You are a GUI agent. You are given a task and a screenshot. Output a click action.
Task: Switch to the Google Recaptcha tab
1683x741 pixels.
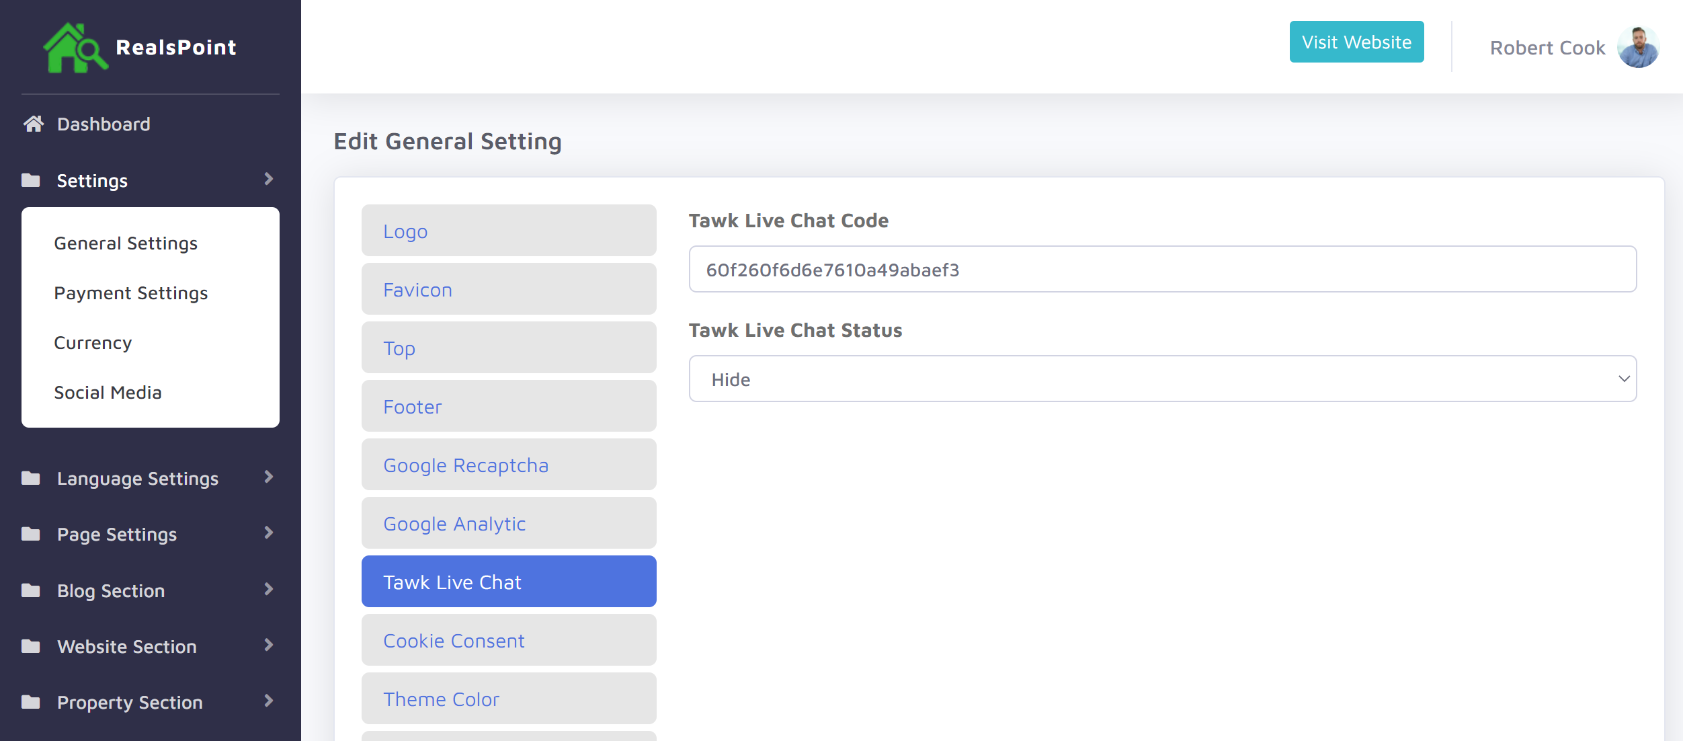pyautogui.click(x=509, y=465)
